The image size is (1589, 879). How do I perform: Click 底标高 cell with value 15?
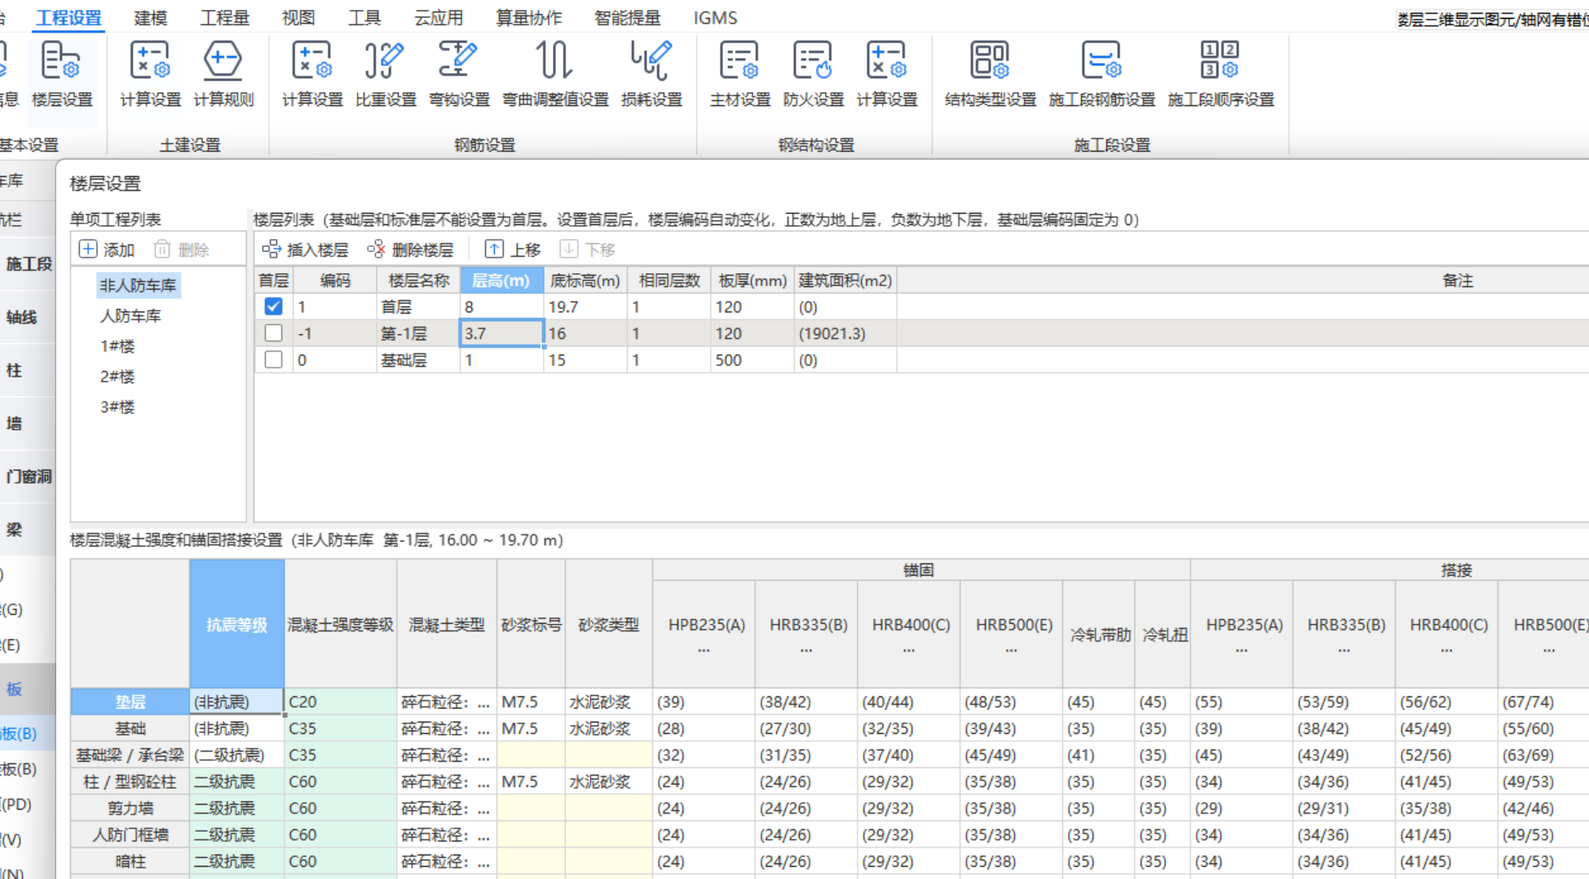[585, 360]
